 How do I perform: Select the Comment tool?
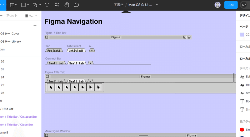[x=76, y=5]
